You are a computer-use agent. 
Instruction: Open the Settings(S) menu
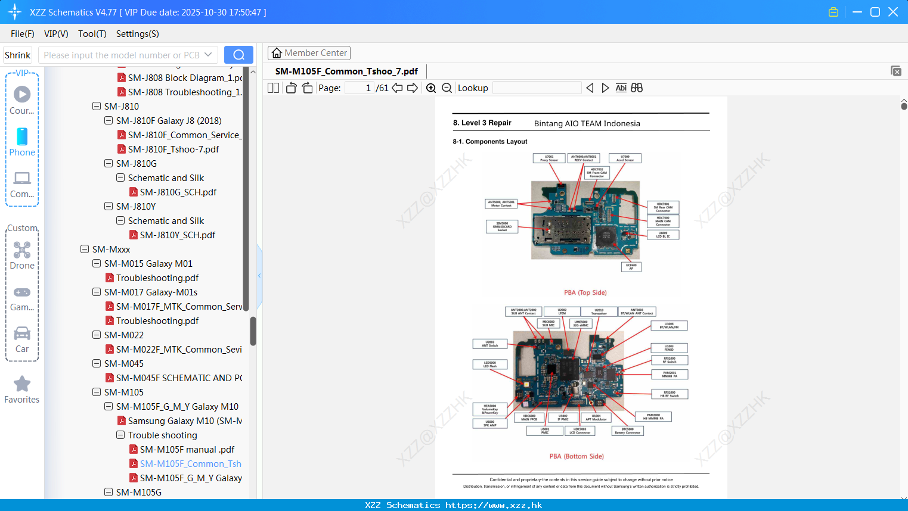coord(138,33)
